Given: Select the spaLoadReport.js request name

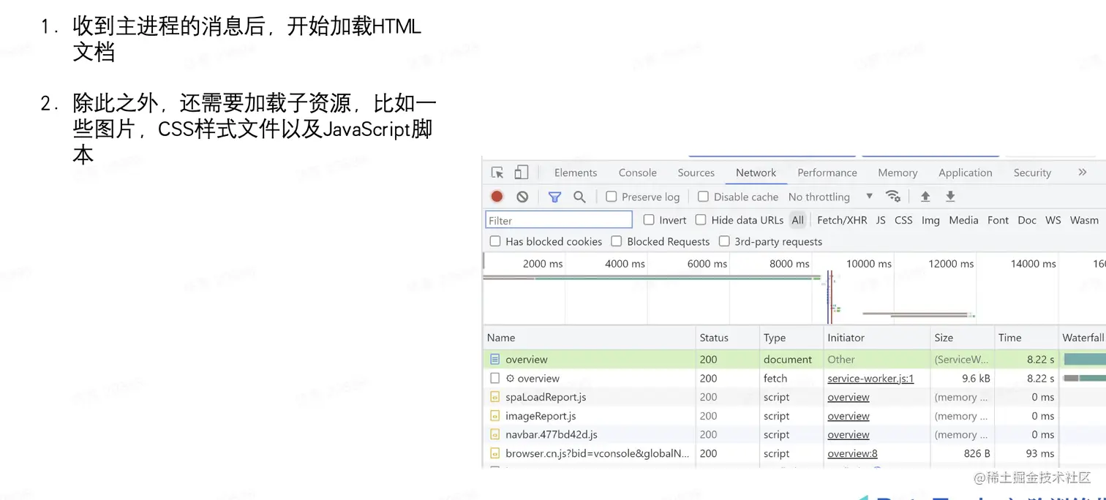Looking at the screenshot, I should [546, 397].
